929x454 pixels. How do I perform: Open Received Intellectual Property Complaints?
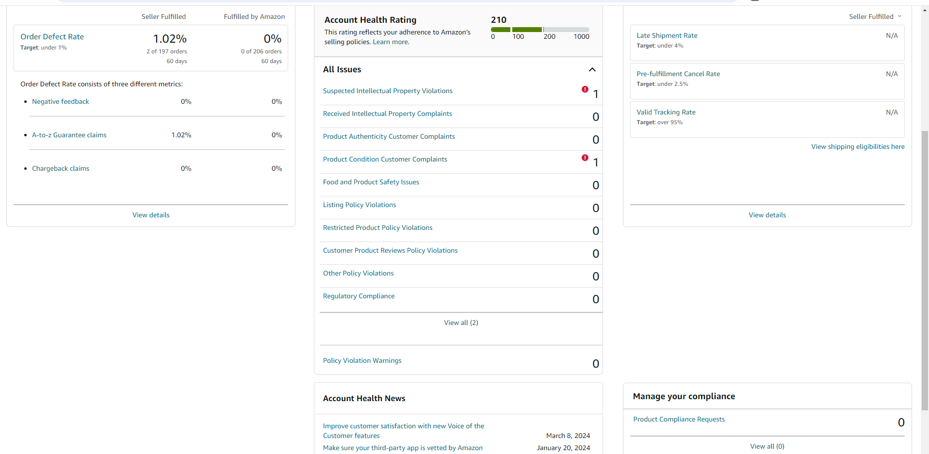coord(388,113)
